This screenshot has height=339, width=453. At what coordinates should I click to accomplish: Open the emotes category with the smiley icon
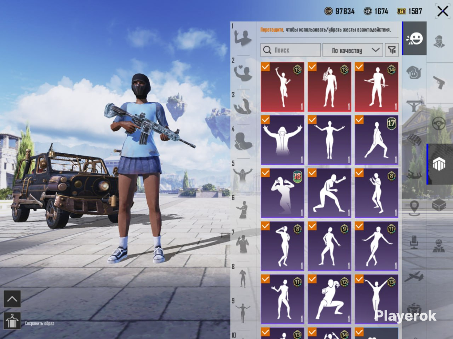[414, 39]
